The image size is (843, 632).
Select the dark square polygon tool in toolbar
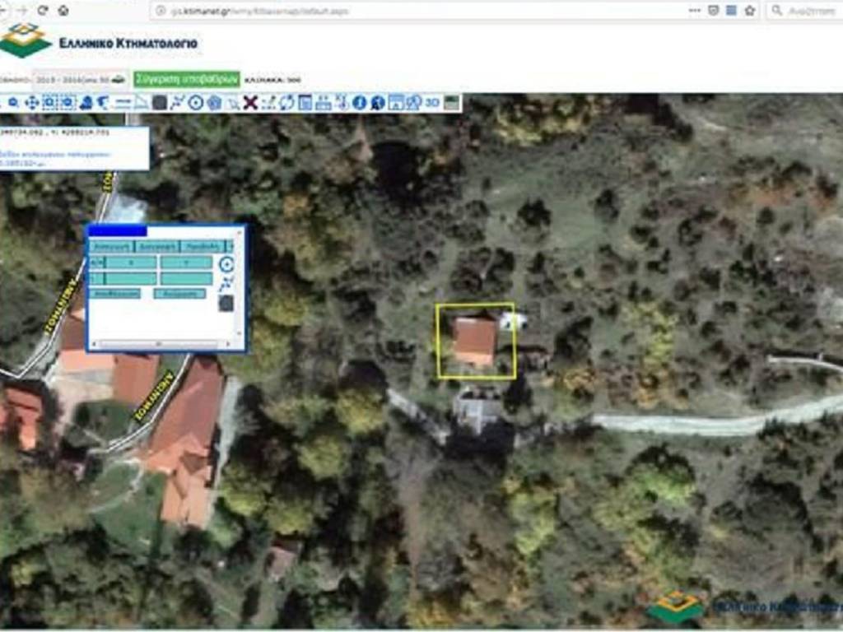(x=160, y=103)
